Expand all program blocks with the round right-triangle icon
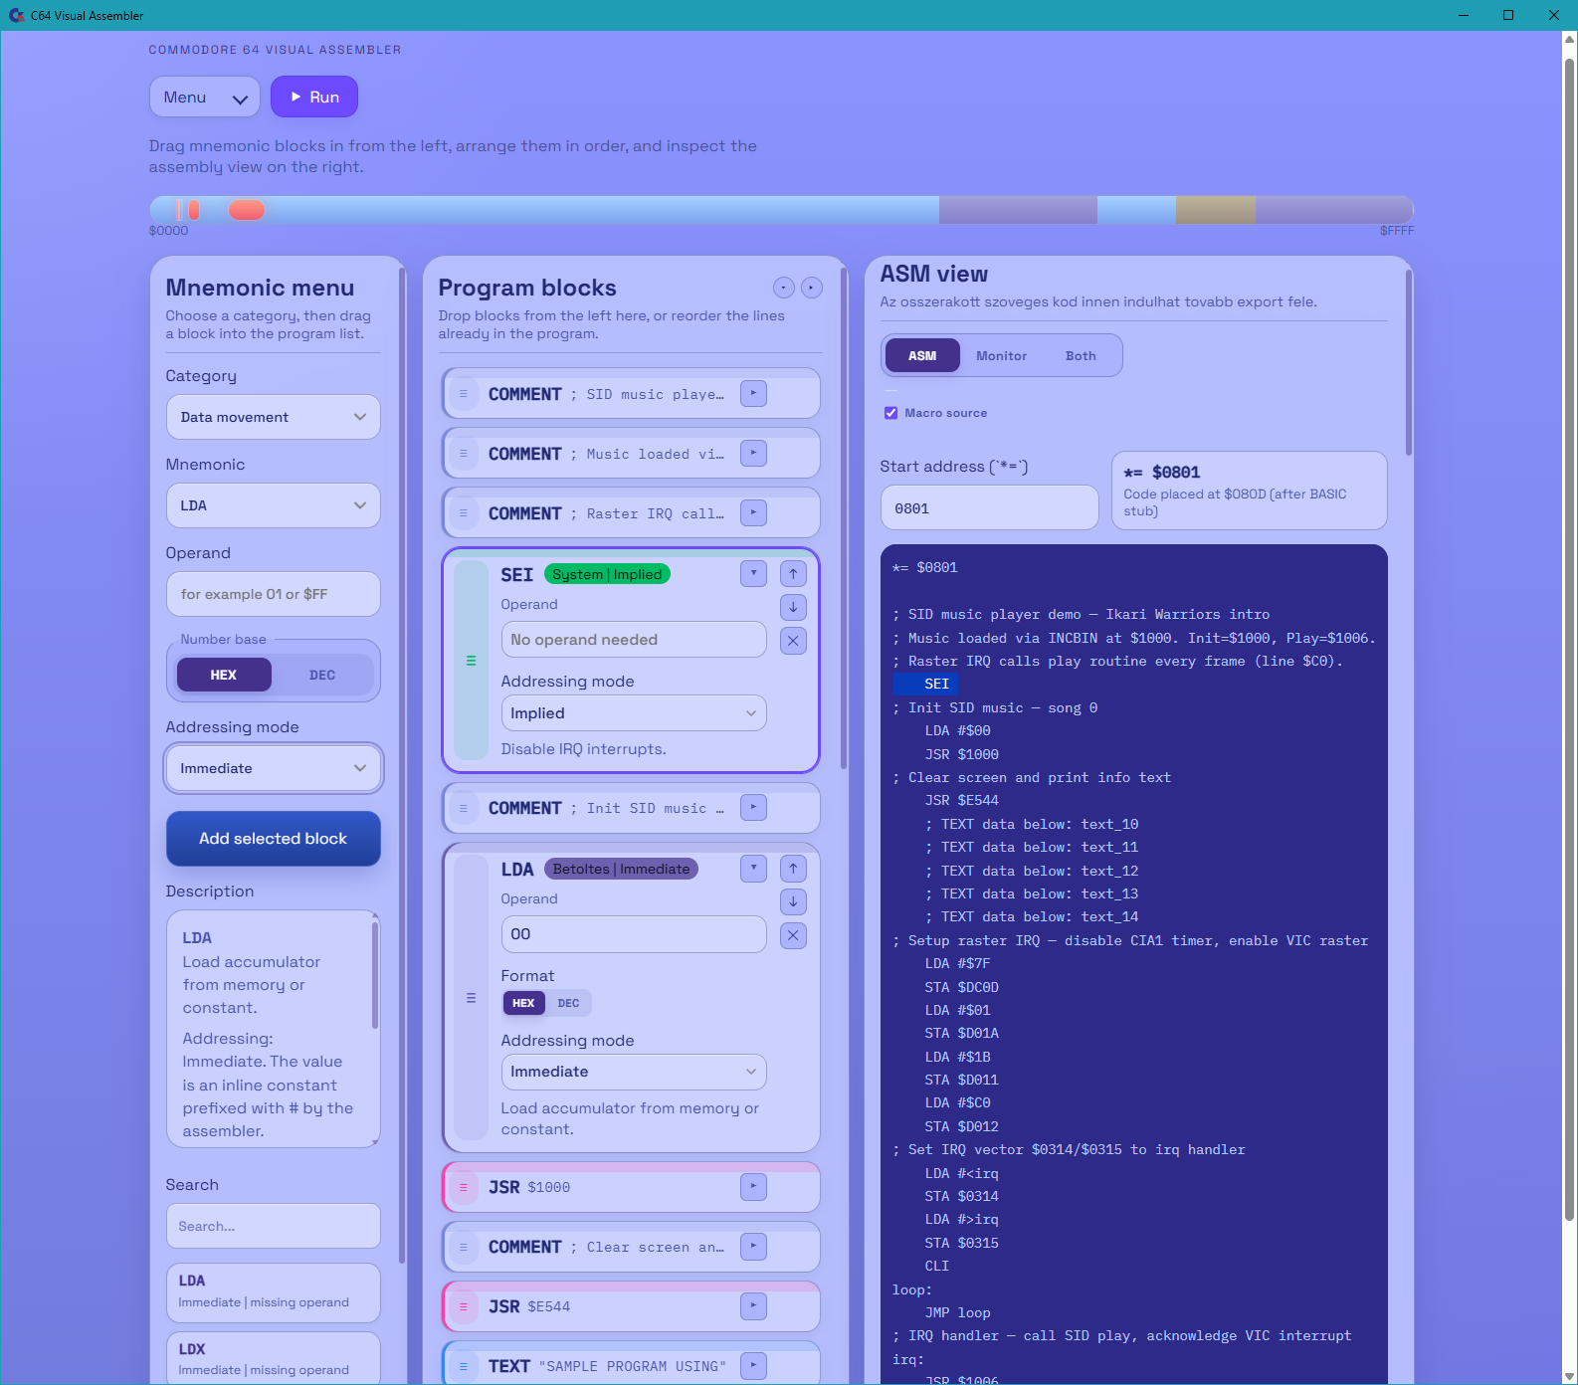The image size is (1578, 1385). [x=812, y=288]
